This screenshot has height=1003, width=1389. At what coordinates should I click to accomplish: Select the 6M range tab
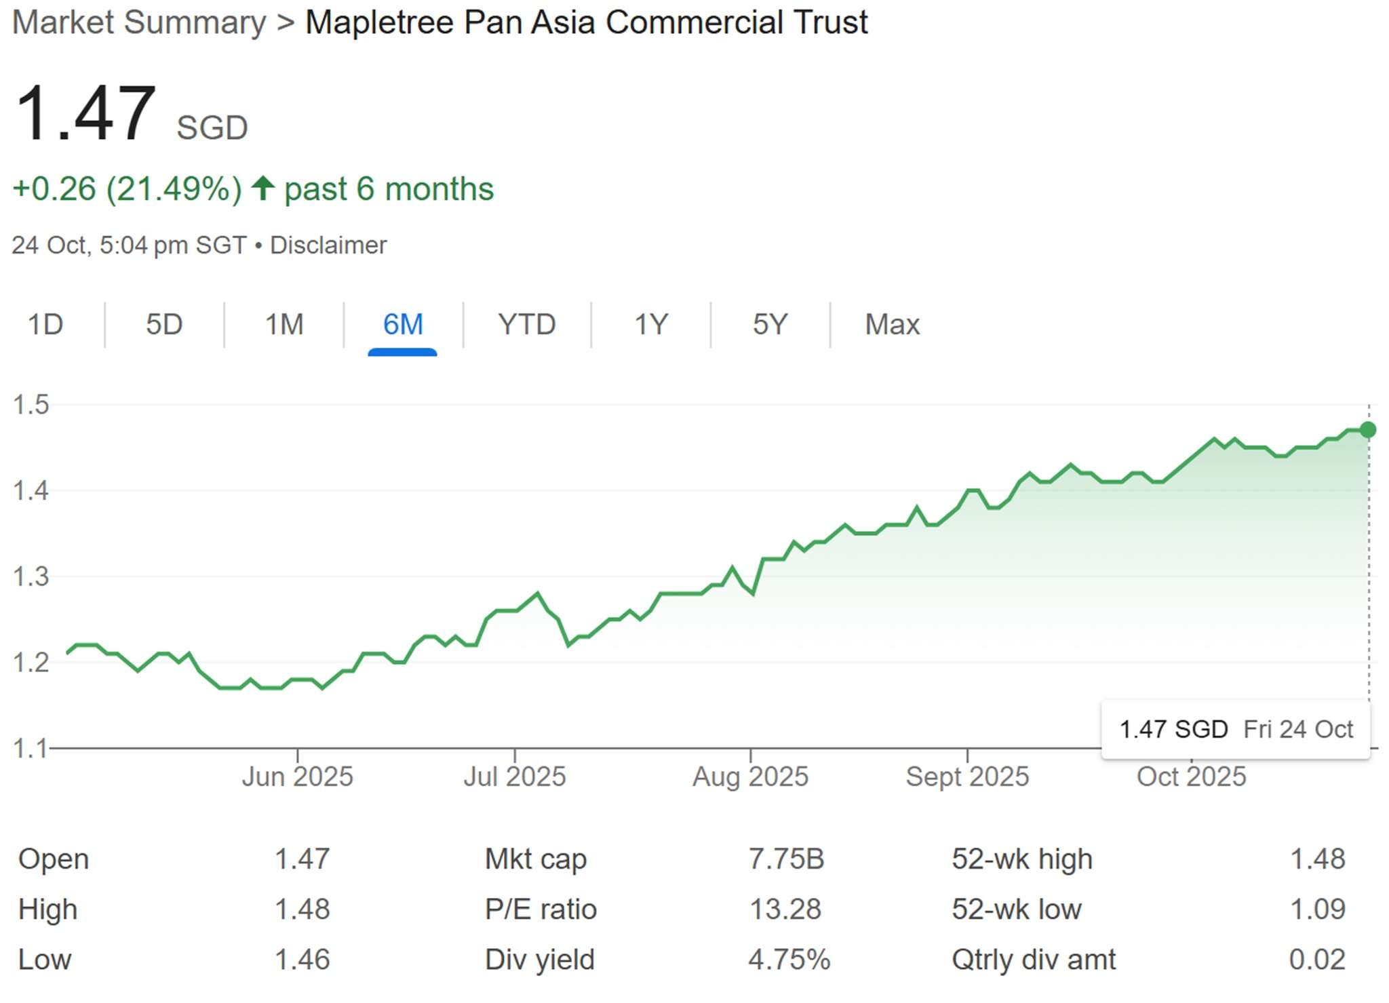[x=403, y=324]
